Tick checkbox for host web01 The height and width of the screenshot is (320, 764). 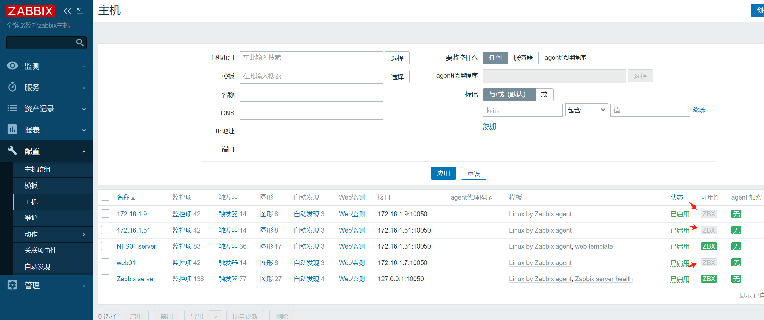(x=105, y=262)
